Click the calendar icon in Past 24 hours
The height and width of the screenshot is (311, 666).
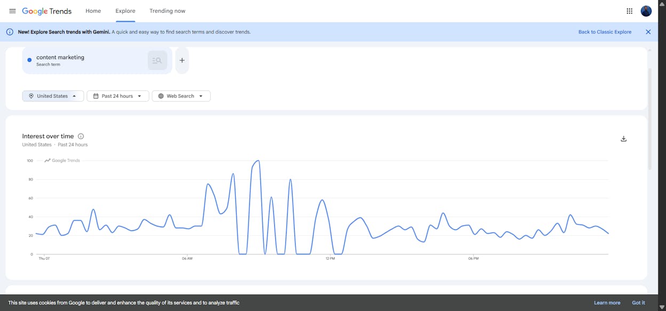coord(96,96)
